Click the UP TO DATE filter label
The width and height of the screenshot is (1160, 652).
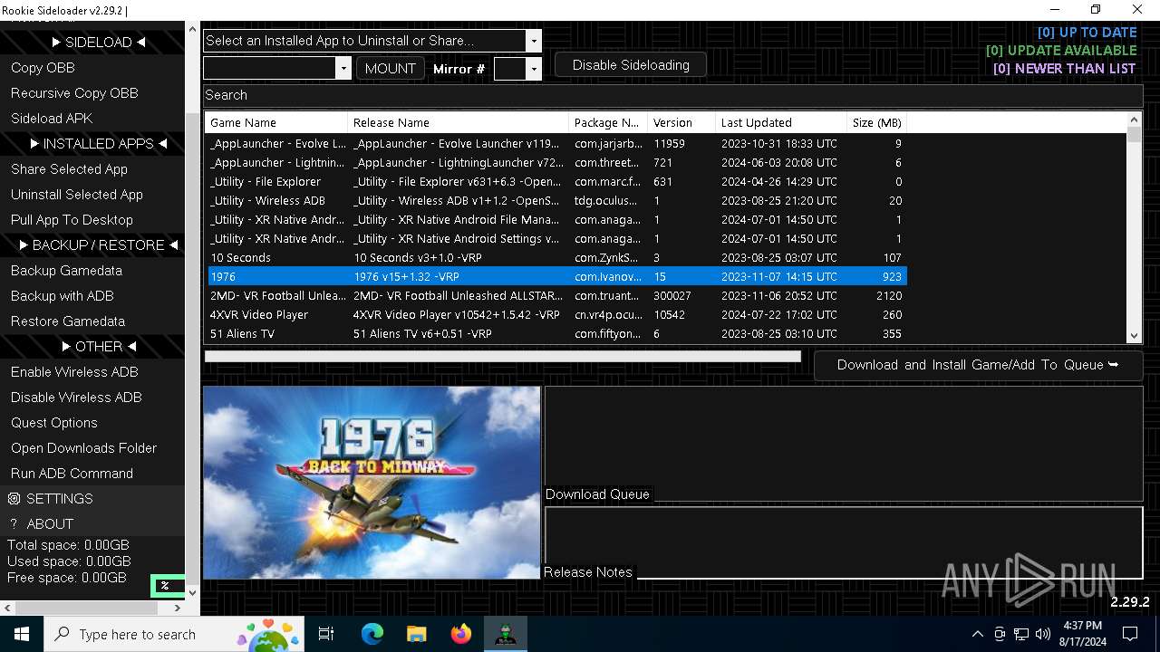(1087, 33)
